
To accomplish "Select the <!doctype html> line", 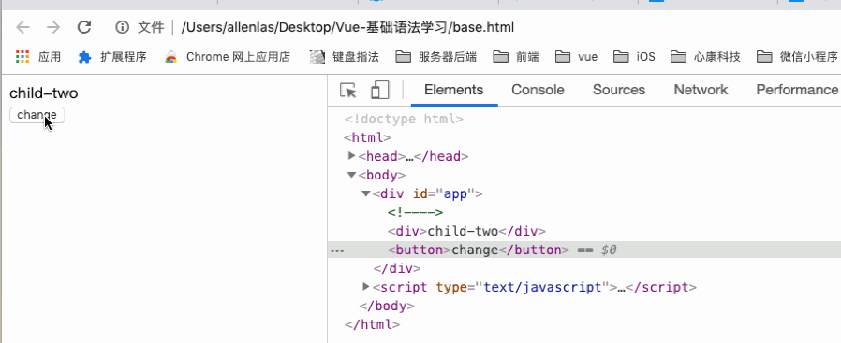I will 404,119.
